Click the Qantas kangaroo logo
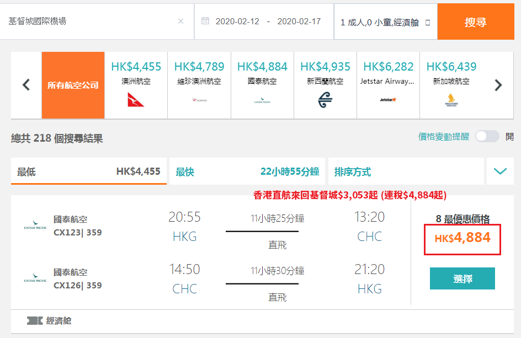Viewport: 521px width, 338px height. (x=136, y=100)
